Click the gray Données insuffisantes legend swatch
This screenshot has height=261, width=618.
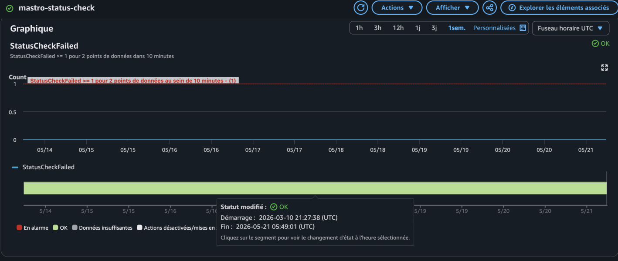(x=75, y=228)
